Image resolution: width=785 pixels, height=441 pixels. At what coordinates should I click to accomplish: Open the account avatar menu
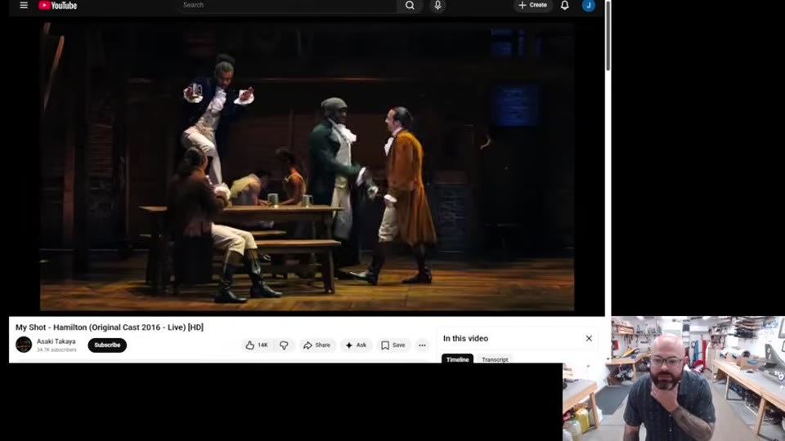click(x=589, y=6)
